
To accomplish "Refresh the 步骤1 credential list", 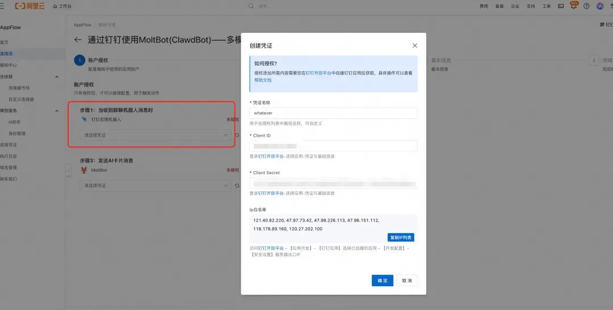I will coord(237,135).
